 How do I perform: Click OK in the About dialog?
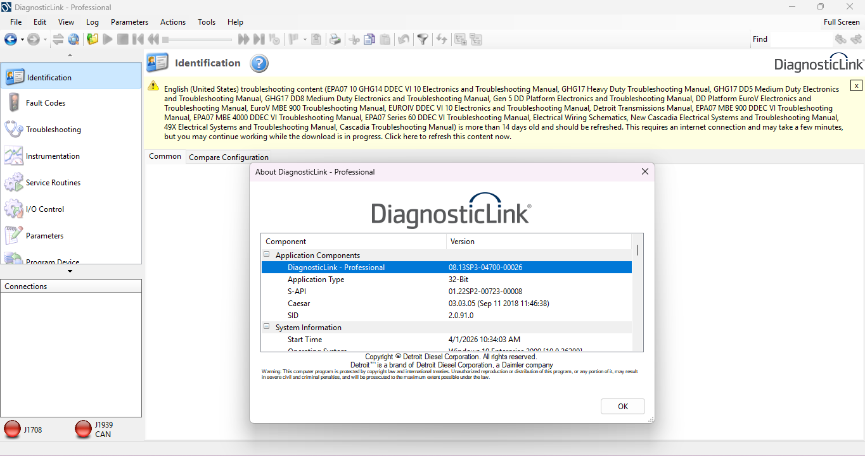click(x=623, y=407)
